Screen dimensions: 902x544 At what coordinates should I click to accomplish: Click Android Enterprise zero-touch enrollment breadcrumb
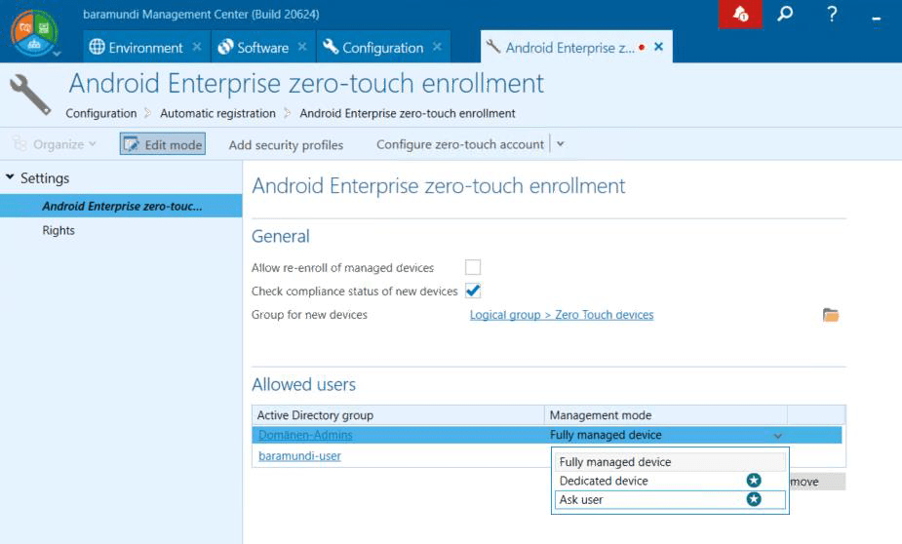[x=408, y=113]
